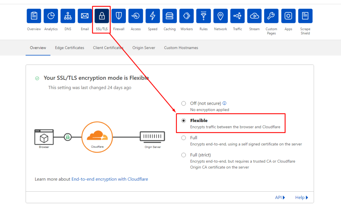Switch to the Origin Server tab
The width and height of the screenshot is (341, 206).
(144, 48)
